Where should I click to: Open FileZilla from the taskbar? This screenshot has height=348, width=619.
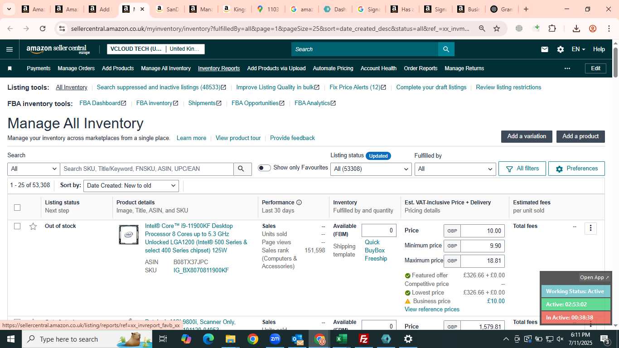click(363, 339)
